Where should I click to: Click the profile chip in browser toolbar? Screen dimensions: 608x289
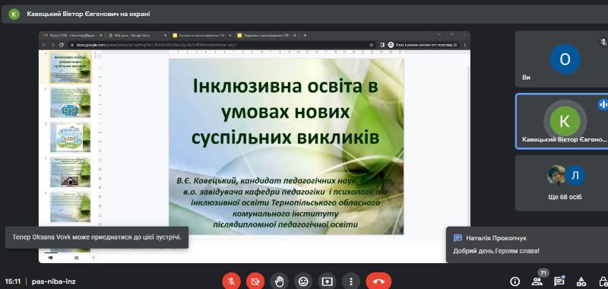click(423, 45)
